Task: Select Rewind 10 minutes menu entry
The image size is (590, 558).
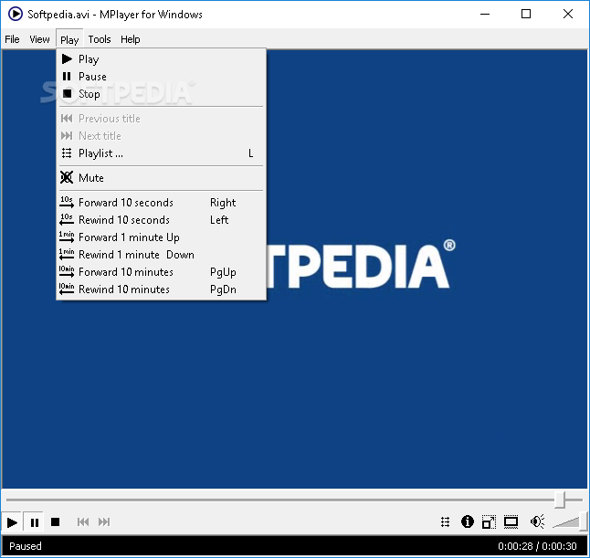Action: pyautogui.click(x=161, y=289)
